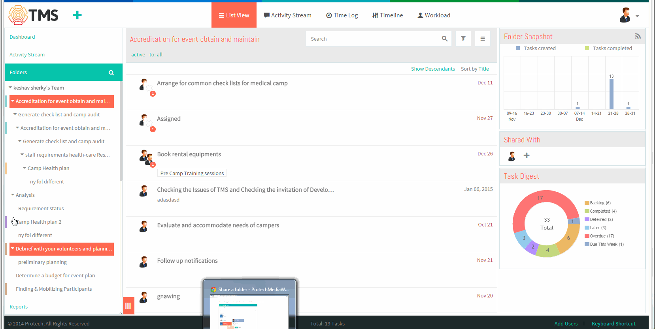Click the search magnifier in task search
This screenshot has width=655, height=329.
click(x=445, y=39)
